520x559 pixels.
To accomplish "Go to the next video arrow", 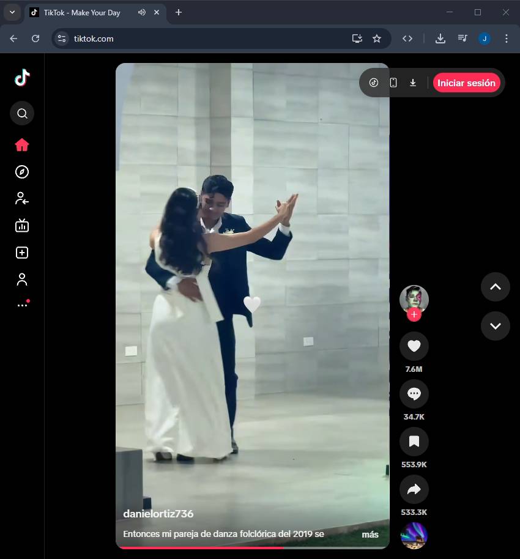I will tap(495, 326).
